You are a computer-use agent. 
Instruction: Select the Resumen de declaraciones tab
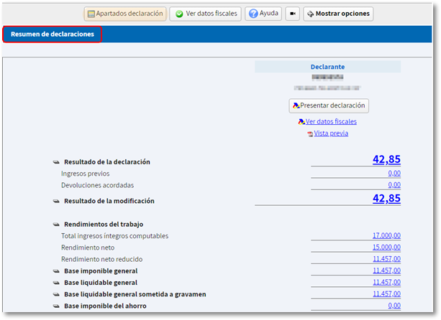tap(52, 34)
